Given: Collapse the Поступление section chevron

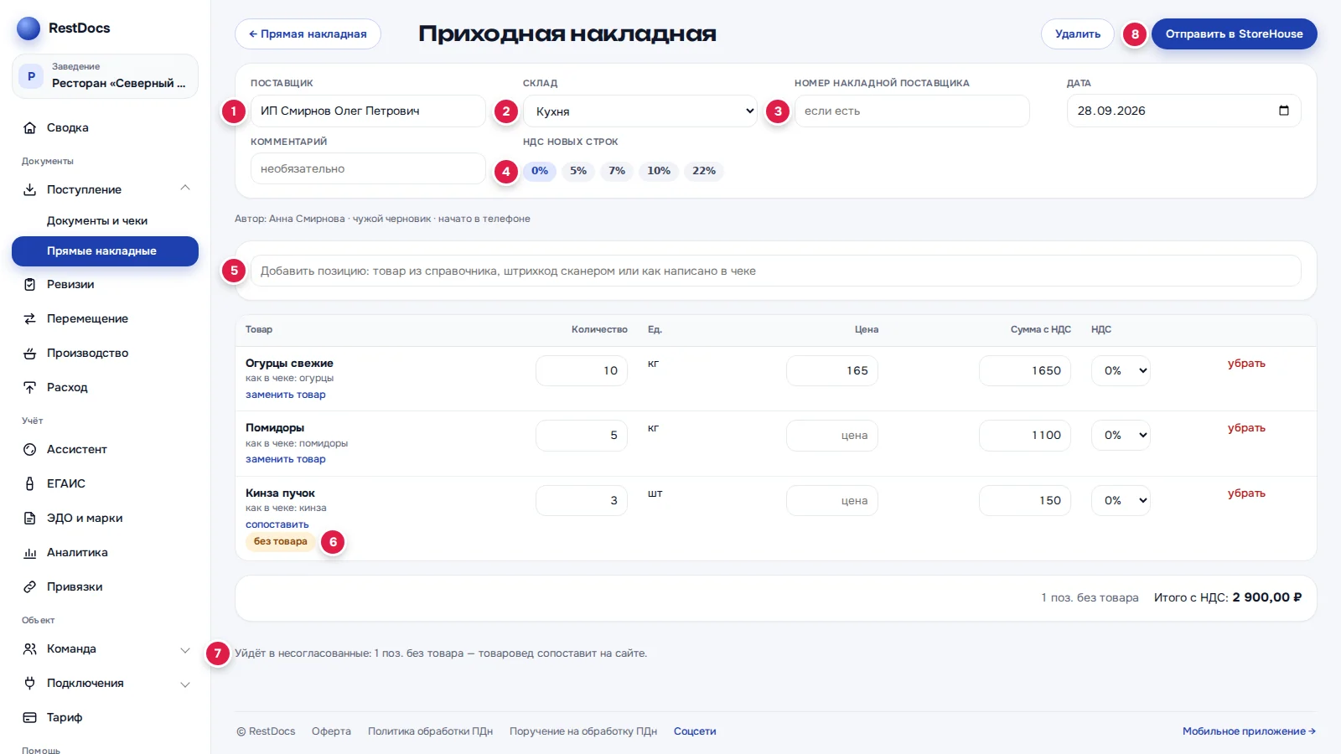Looking at the screenshot, I should point(185,188).
